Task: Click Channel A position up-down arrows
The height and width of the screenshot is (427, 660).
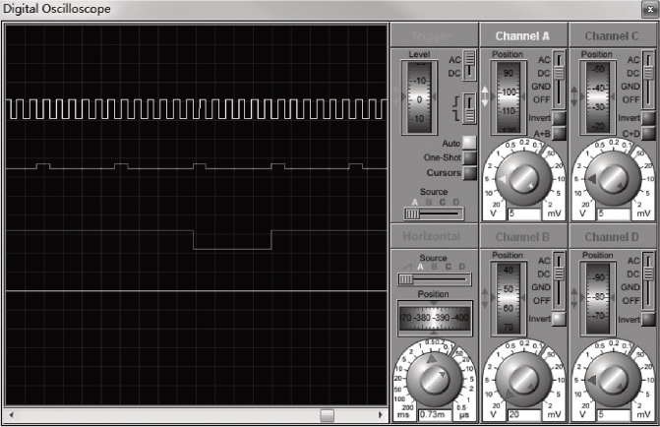Action: tap(485, 96)
